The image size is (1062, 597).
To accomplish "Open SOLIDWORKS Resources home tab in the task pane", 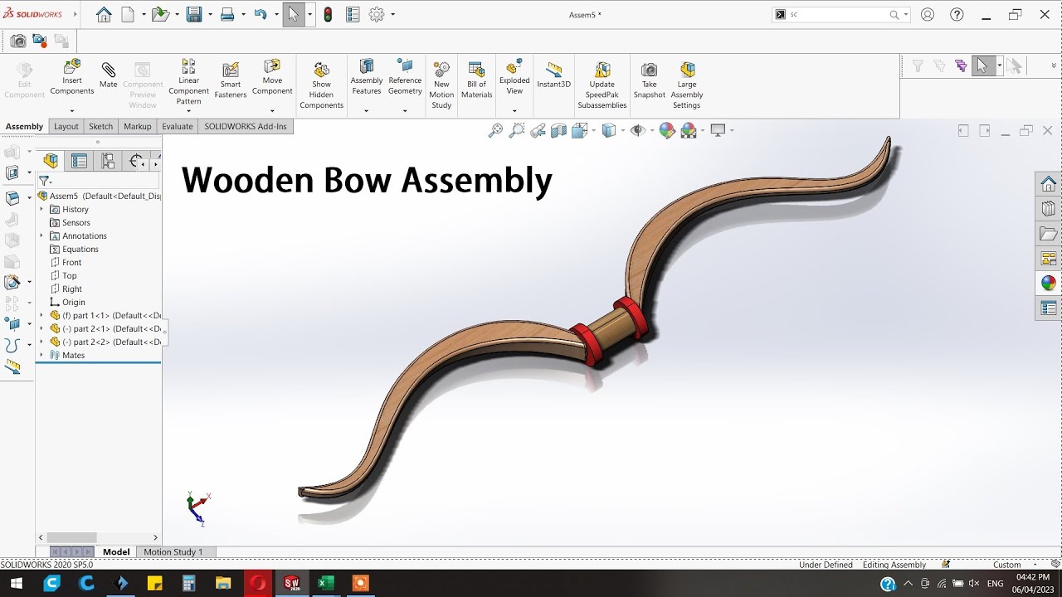I will [1049, 184].
